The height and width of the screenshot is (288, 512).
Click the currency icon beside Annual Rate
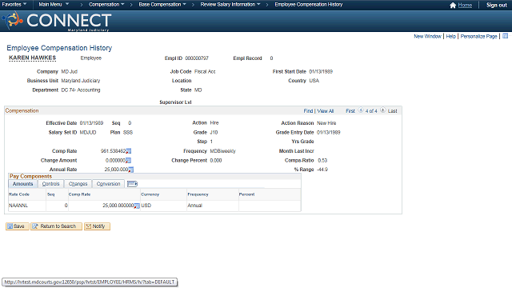(x=131, y=170)
